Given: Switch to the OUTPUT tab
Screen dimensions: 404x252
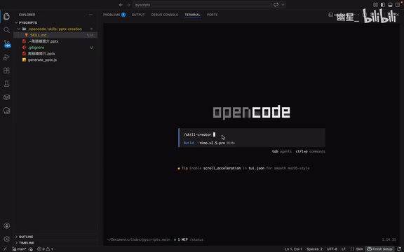Looking at the screenshot, I should point(138,15).
